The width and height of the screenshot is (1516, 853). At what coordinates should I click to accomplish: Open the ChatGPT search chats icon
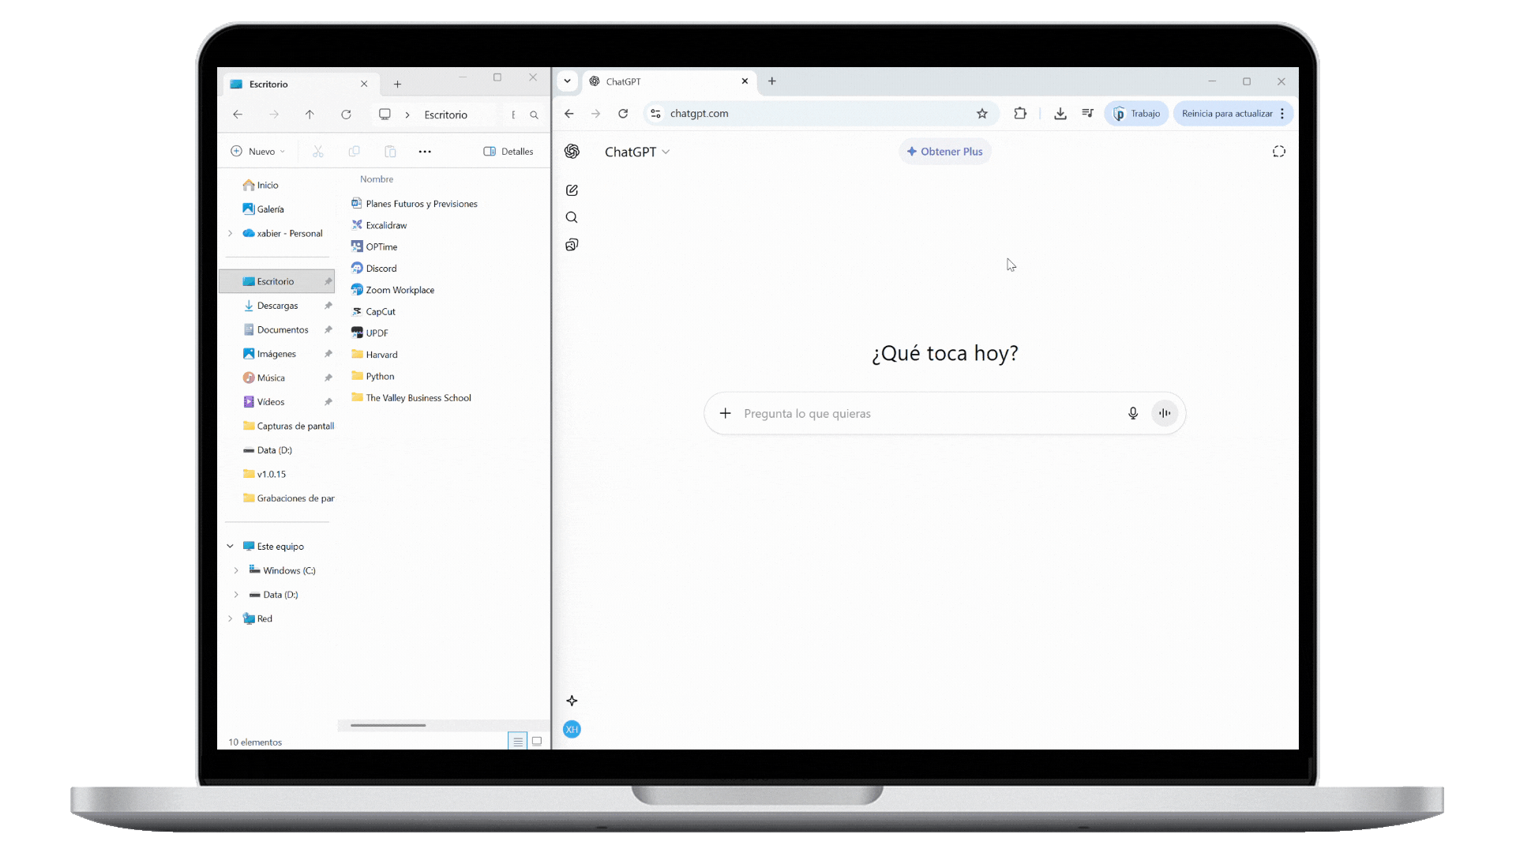pos(572,217)
